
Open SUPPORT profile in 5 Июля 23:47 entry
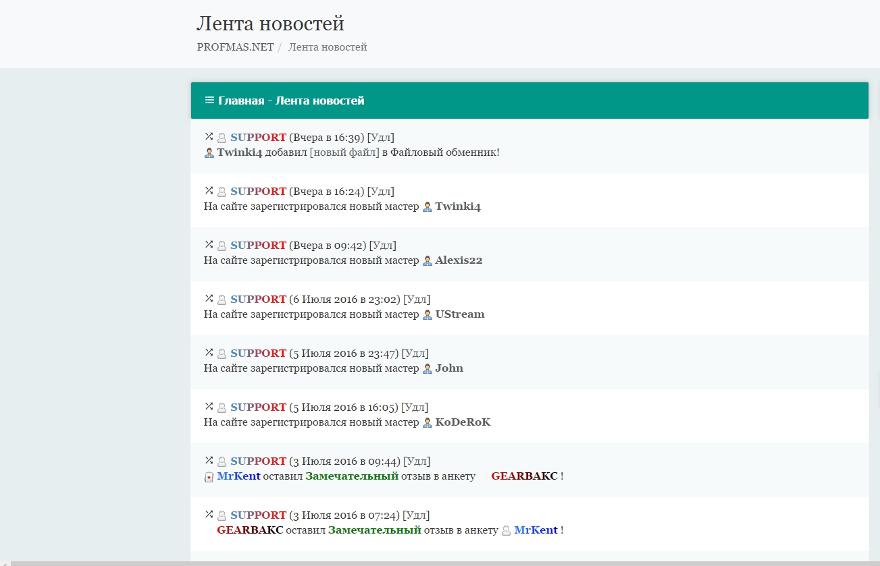click(x=258, y=353)
